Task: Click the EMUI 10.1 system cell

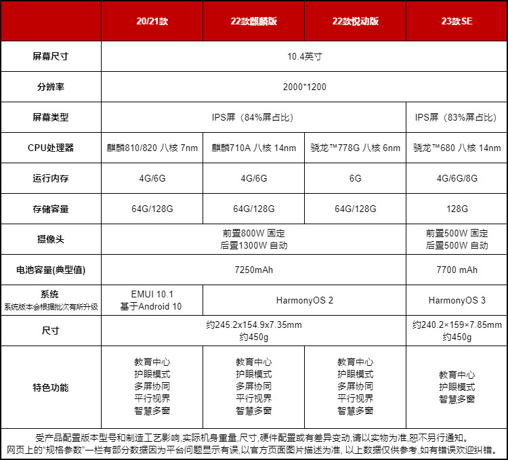Action: (152, 300)
